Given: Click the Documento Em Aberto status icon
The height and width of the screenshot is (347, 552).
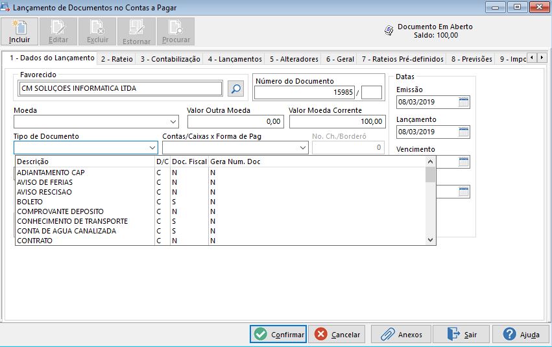Looking at the screenshot, I should (389, 30).
